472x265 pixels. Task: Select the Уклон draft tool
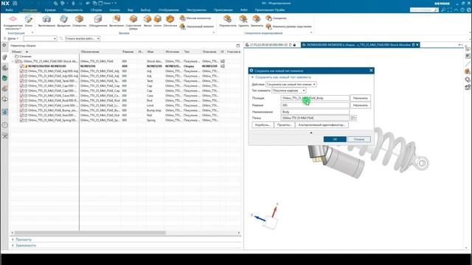click(x=158, y=21)
